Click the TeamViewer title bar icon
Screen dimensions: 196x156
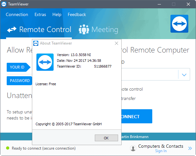pyautogui.click(x=4, y=4)
